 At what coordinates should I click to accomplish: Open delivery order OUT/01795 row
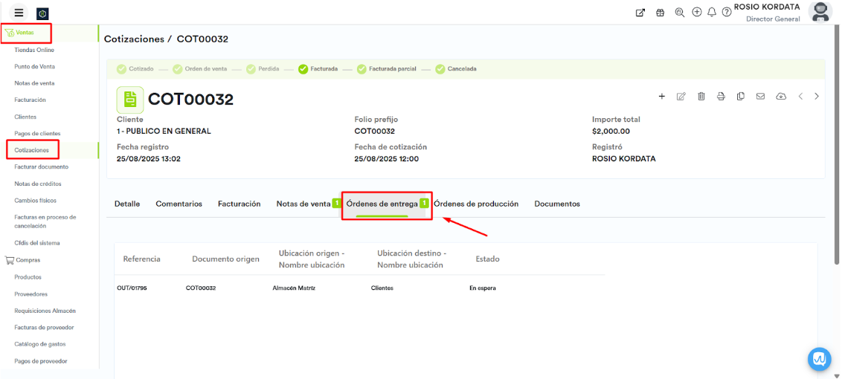pos(132,288)
